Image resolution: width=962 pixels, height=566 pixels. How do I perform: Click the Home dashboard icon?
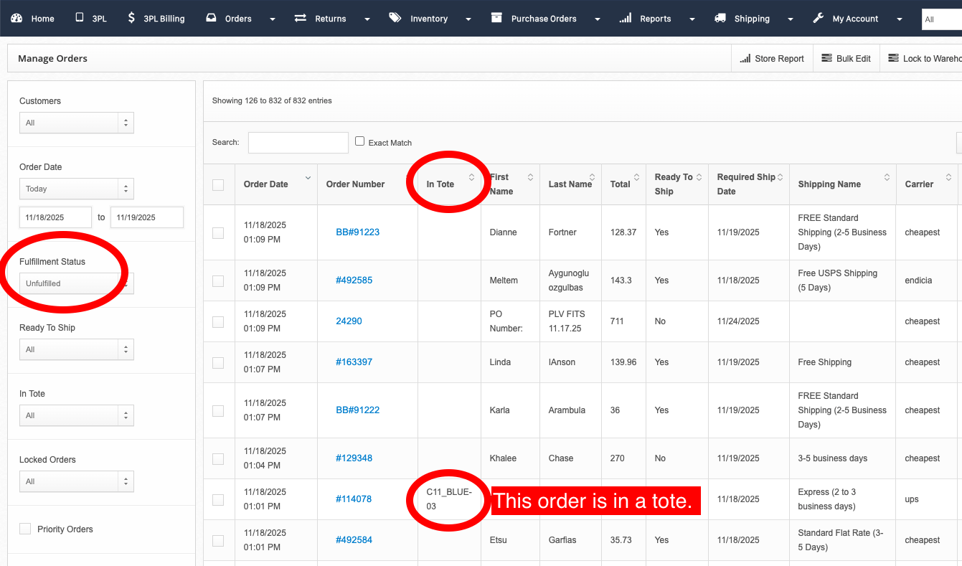tap(17, 18)
